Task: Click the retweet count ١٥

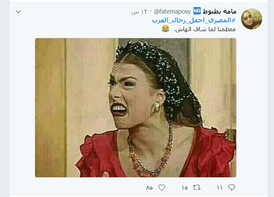Action: (x=185, y=188)
